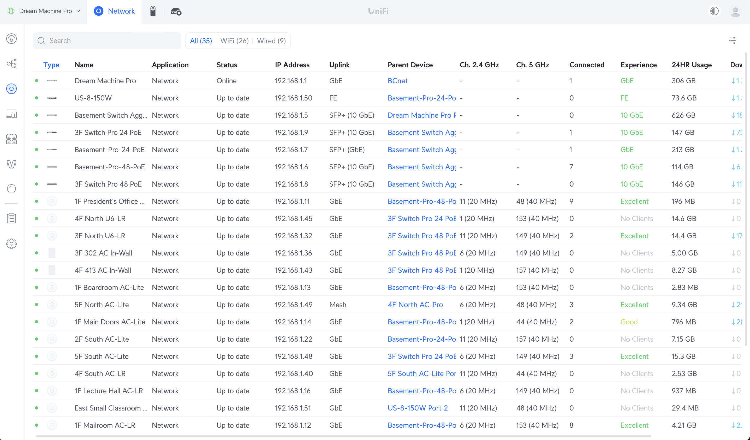Sort by the 24HR Usage column

(x=691, y=65)
